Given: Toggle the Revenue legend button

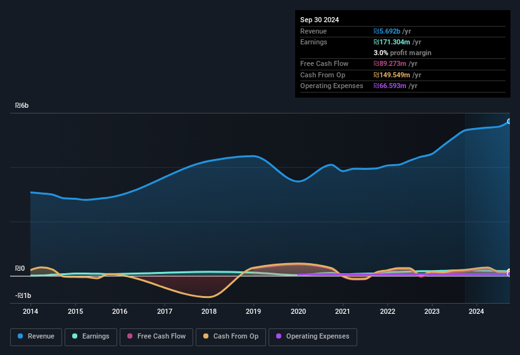Looking at the screenshot, I should point(36,337).
